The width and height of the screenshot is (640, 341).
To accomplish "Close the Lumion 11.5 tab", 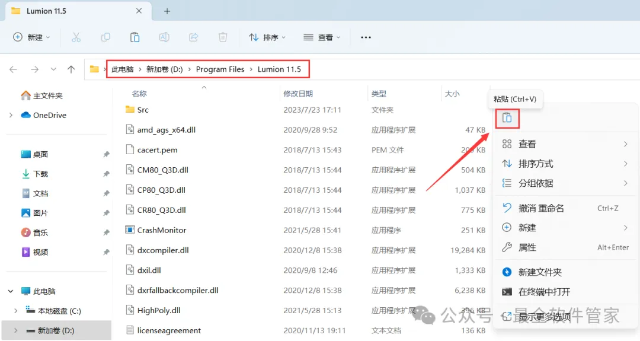I will pyautogui.click(x=139, y=11).
